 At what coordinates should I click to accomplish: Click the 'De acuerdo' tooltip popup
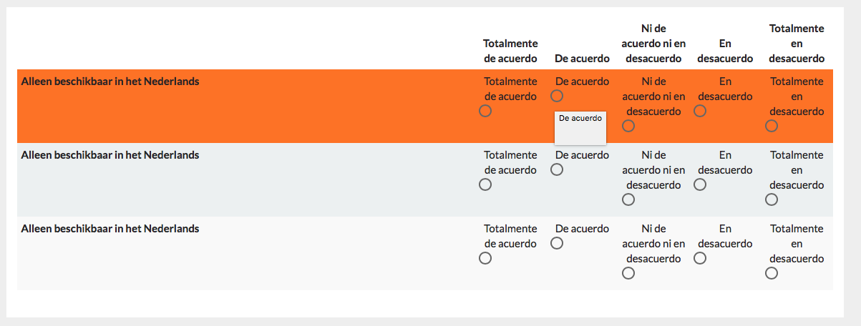[580, 127]
